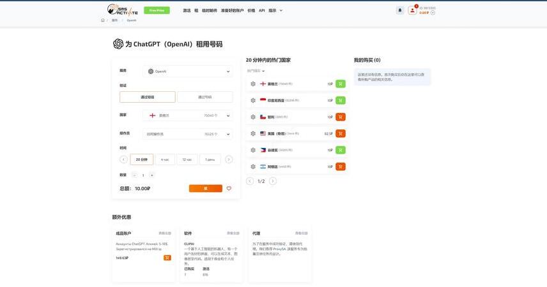Click the green Free Price button
Image resolution: width=547 pixels, height=287 pixels.
coord(157,10)
